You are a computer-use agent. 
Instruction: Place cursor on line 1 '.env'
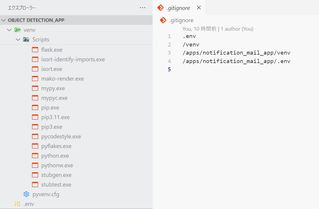click(189, 36)
